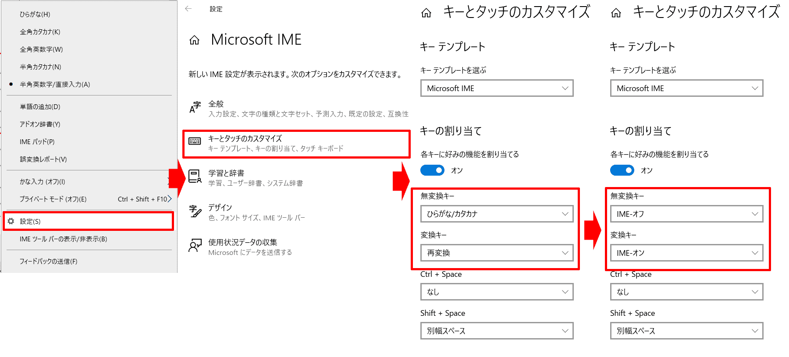Click the home icon beside Microsoft IME title
Viewport: 789px width, 357px height.
tap(194, 40)
